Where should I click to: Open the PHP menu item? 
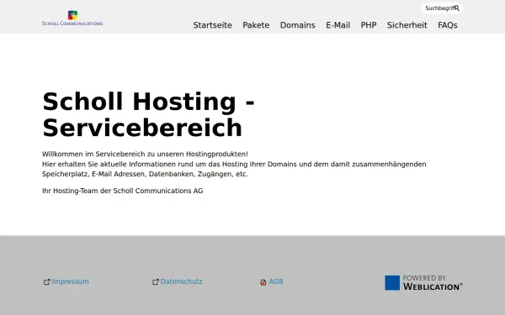(x=369, y=25)
